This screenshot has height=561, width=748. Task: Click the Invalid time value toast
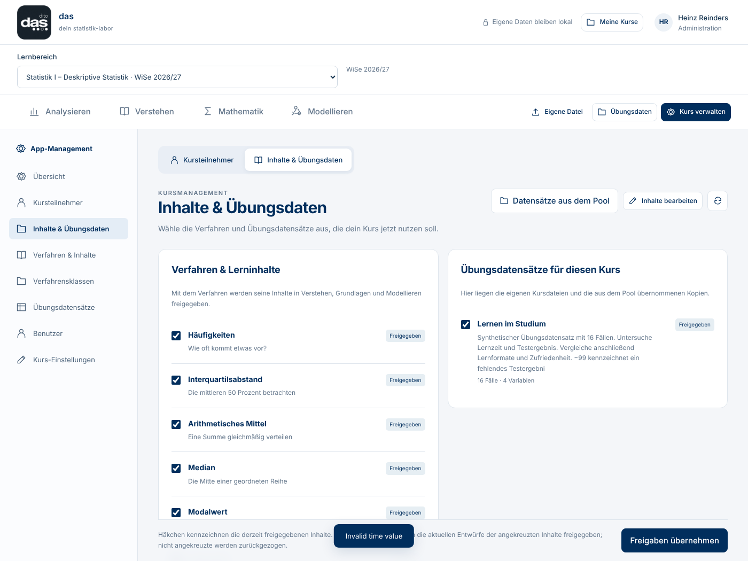tap(374, 536)
